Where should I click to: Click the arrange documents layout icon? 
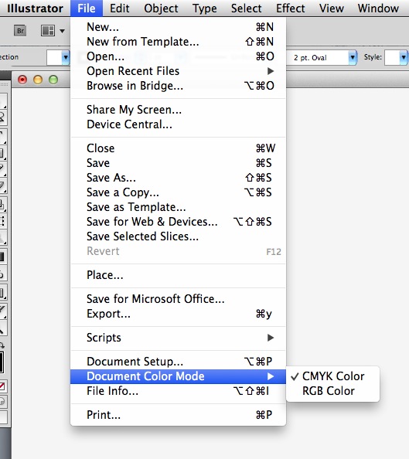click(48, 30)
